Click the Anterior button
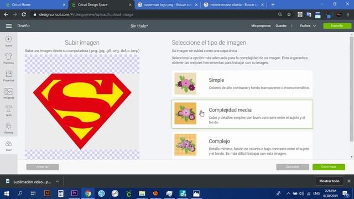 tap(43, 167)
